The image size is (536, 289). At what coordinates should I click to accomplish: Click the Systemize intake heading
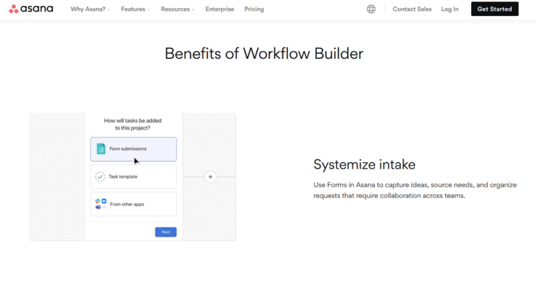364,165
